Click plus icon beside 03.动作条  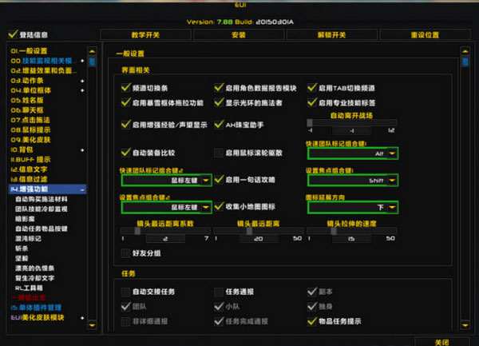click(82, 81)
